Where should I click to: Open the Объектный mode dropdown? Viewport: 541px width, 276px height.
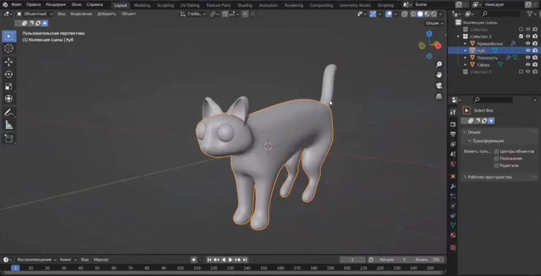coord(34,14)
